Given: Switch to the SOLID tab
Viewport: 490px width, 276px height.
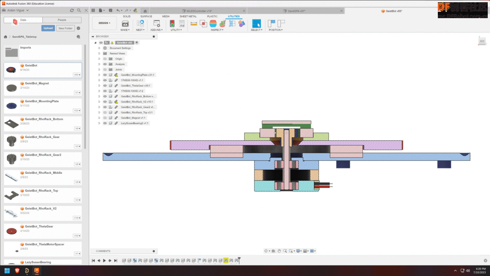Looking at the screenshot, I should coord(127,16).
